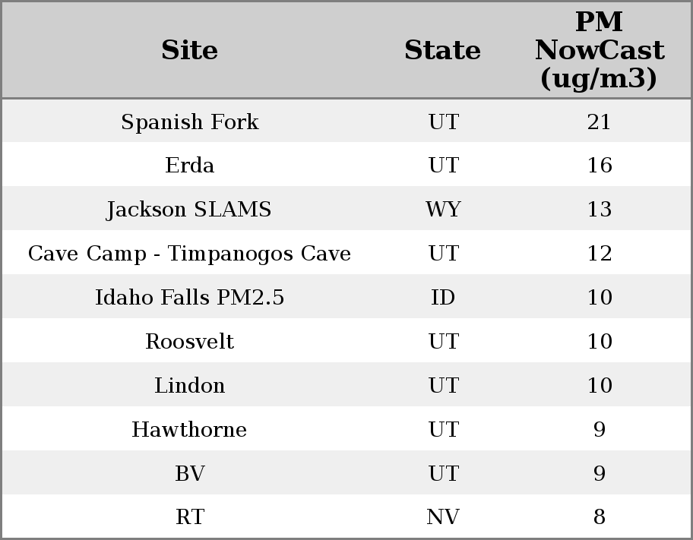Select the Spanish Fork site cell
The height and width of the screenshot is (540, 693).
point(190,122)
